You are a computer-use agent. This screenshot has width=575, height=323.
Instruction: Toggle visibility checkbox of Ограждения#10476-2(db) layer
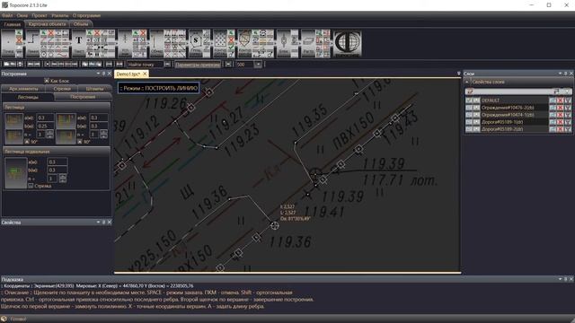[469, 108]
